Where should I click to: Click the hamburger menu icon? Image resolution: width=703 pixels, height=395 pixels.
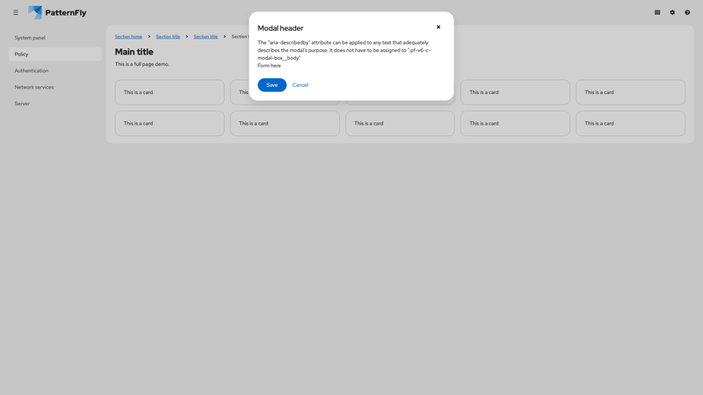15,12
